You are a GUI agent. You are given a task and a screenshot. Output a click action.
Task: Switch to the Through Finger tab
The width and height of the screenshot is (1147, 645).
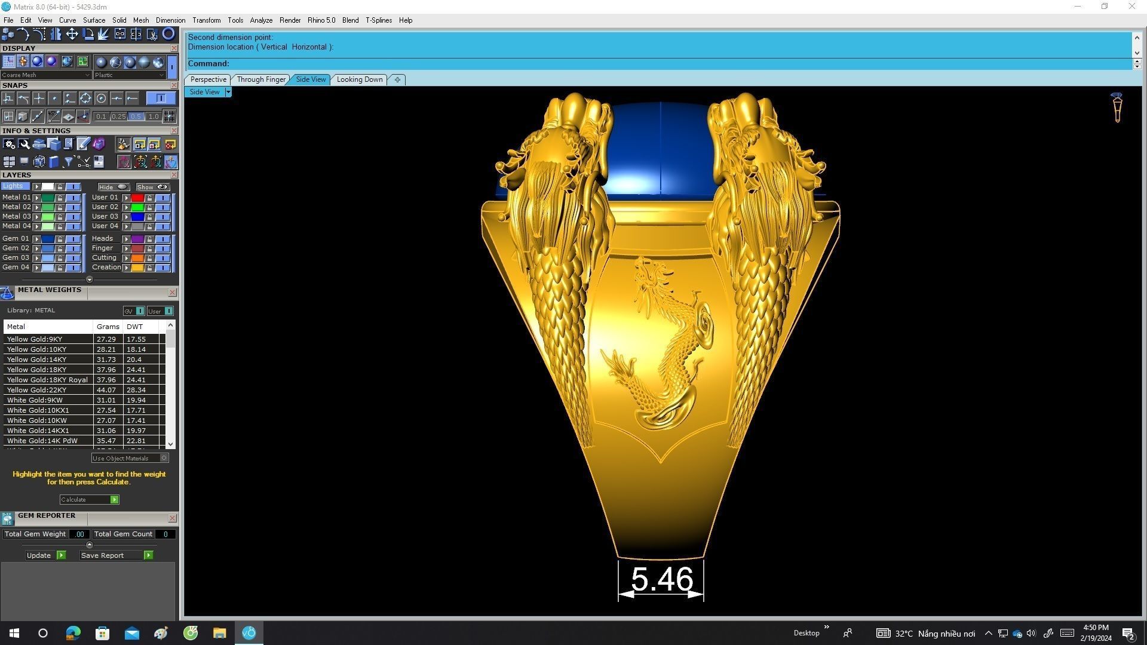(261, 79)
